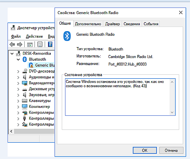Click the OK button
Viewport: 190px width, 159px height.
point(145,150)
